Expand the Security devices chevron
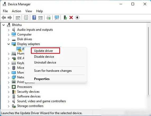The image size is (151, 116). point(8,92)
